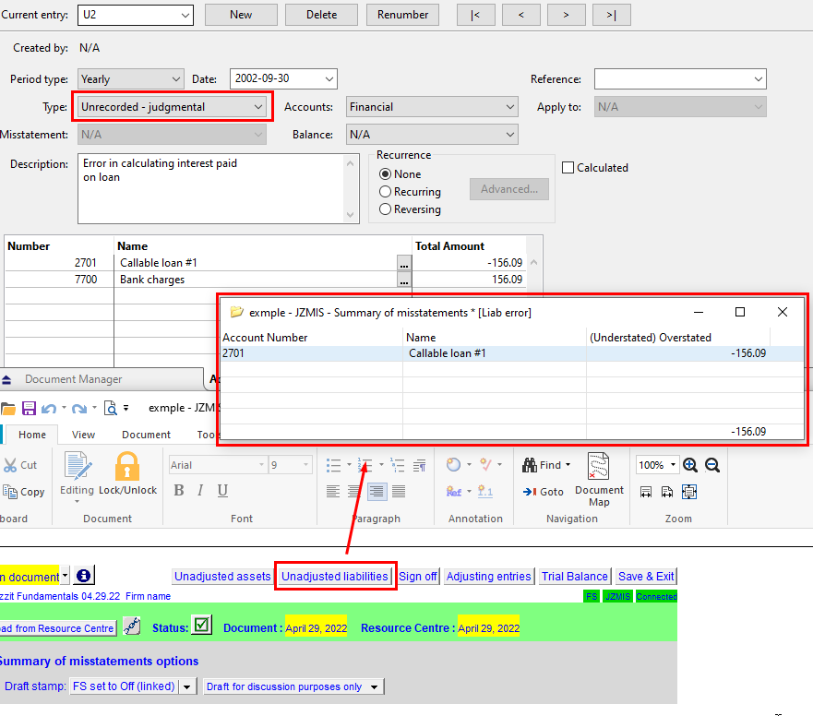Click the zoom out magnifier icon
This screenshot has width=813, height=716.
coord(712,465)
